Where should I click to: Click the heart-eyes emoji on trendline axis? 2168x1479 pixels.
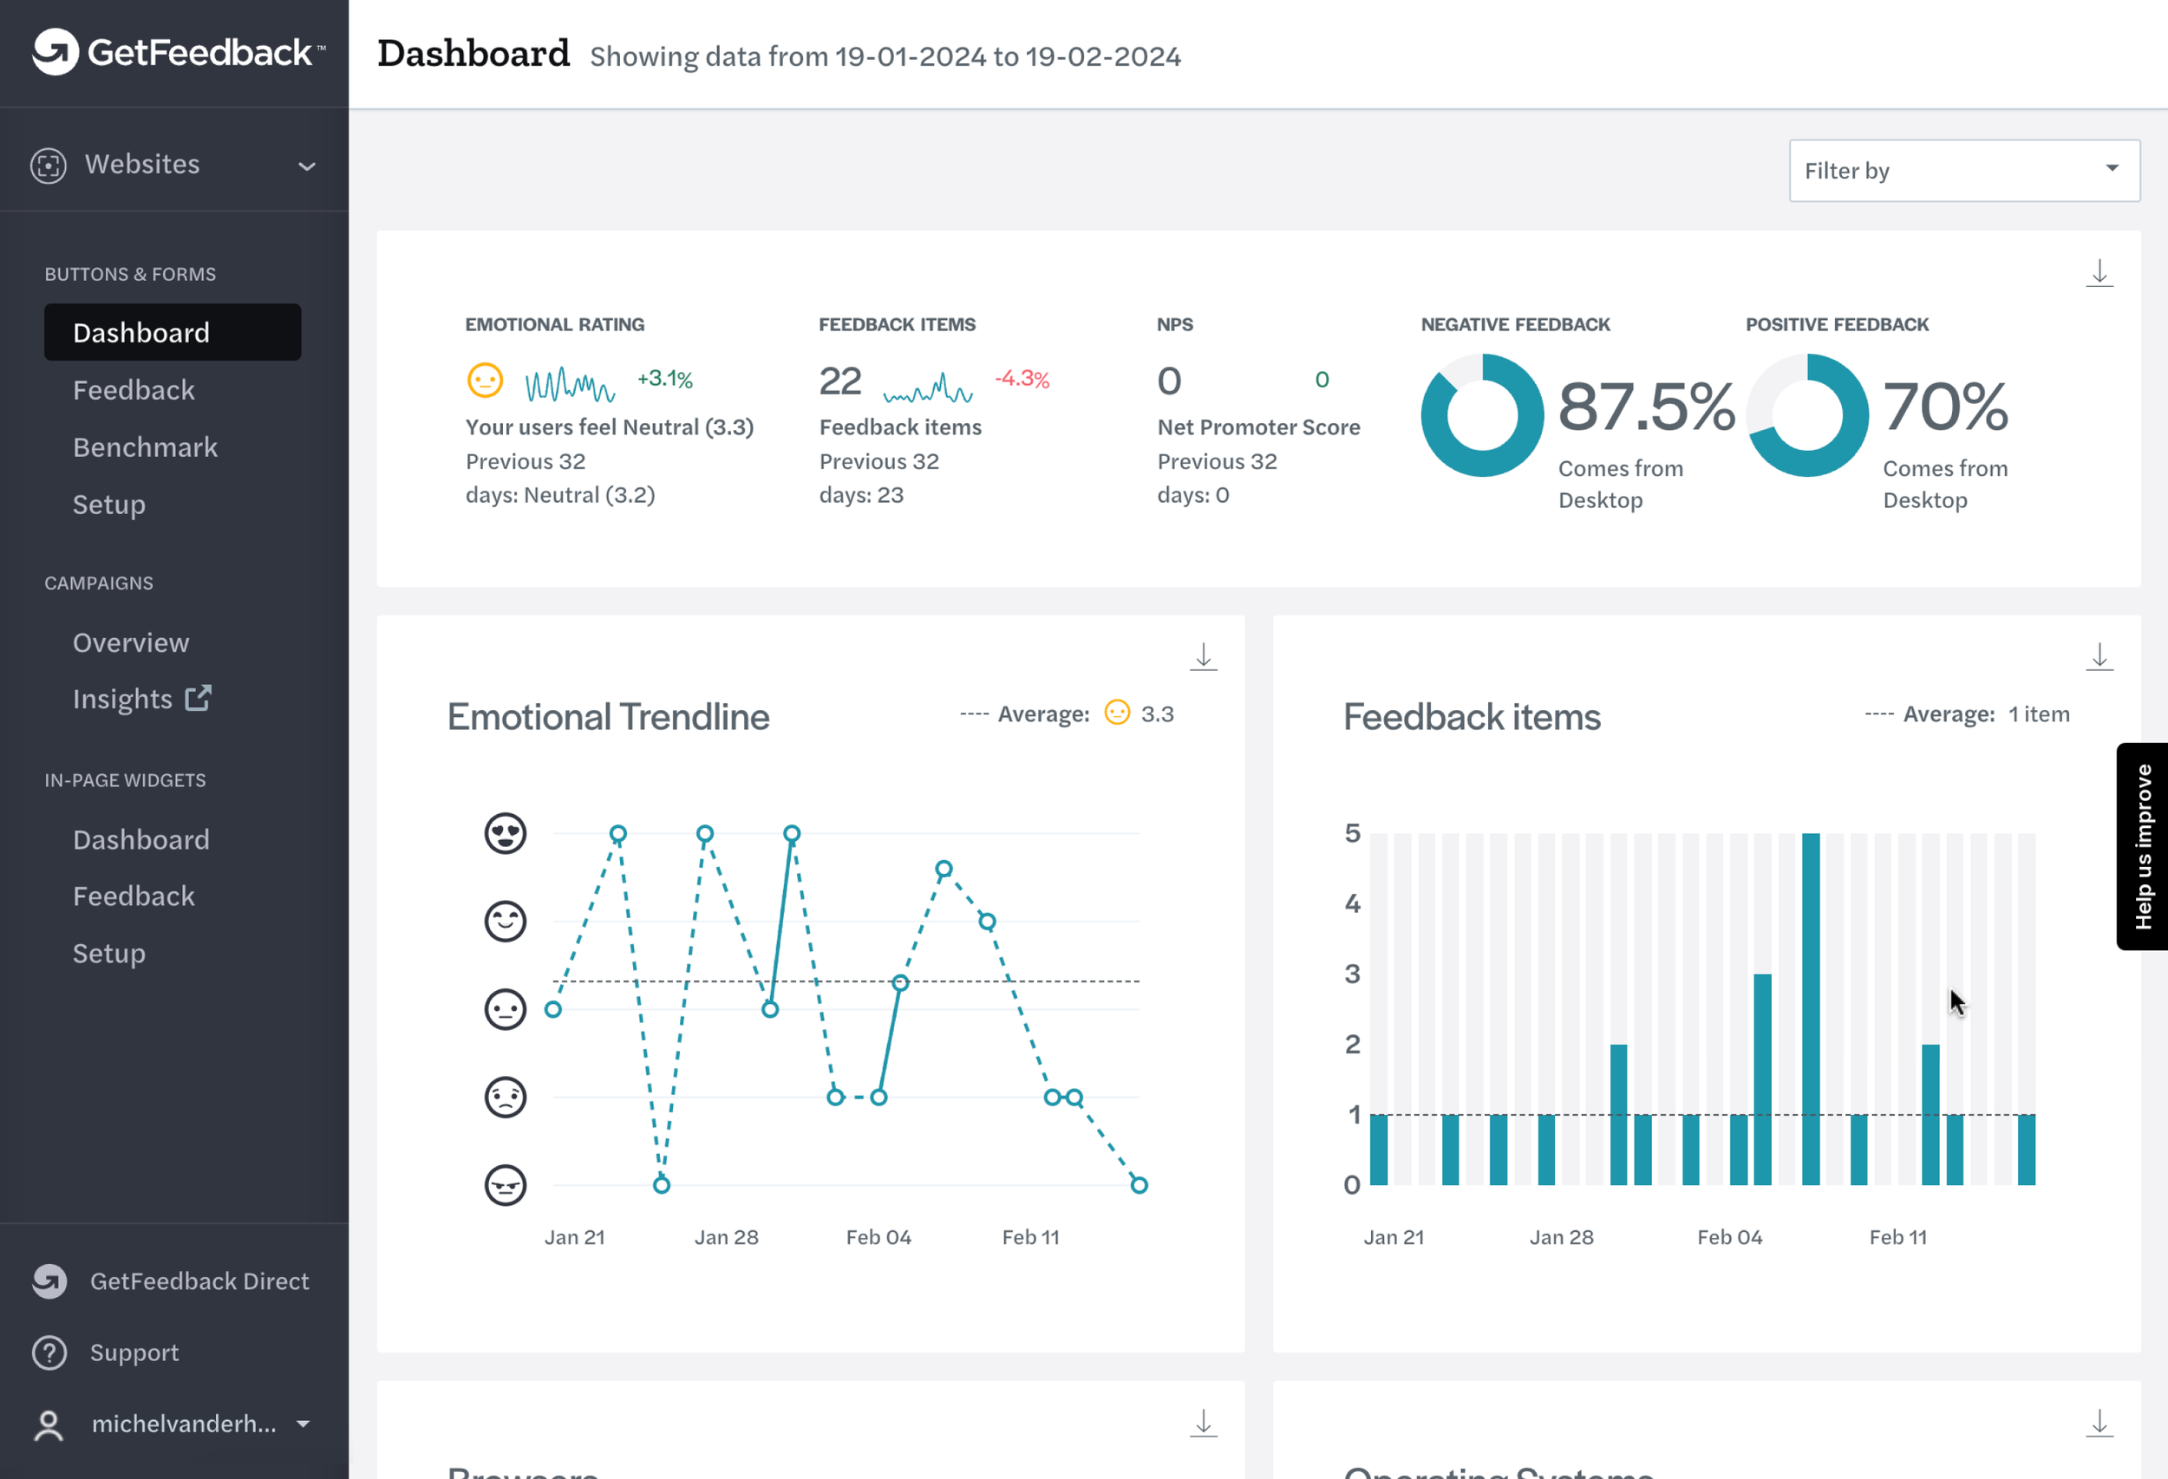click(x=506, y=833)
